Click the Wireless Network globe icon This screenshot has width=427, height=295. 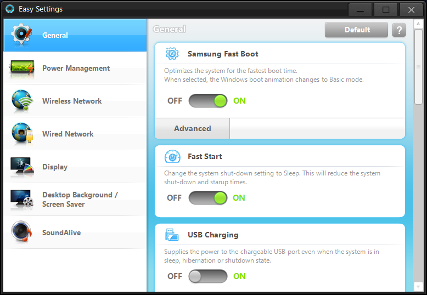pyautogui.click(x=22, y=101)
